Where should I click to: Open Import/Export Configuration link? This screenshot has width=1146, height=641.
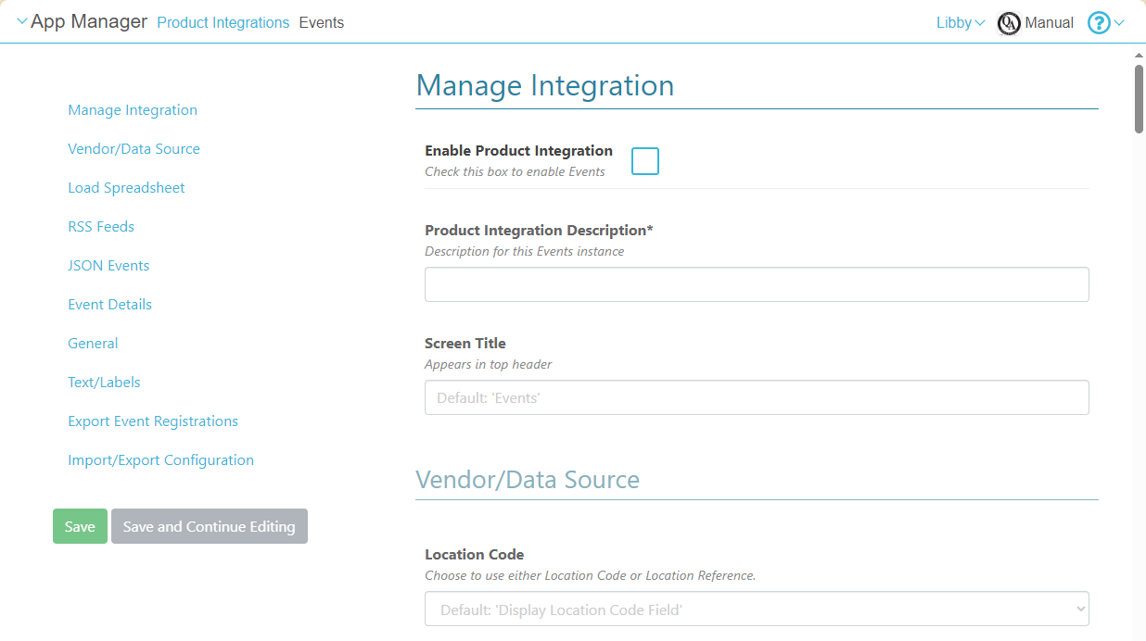160,460
